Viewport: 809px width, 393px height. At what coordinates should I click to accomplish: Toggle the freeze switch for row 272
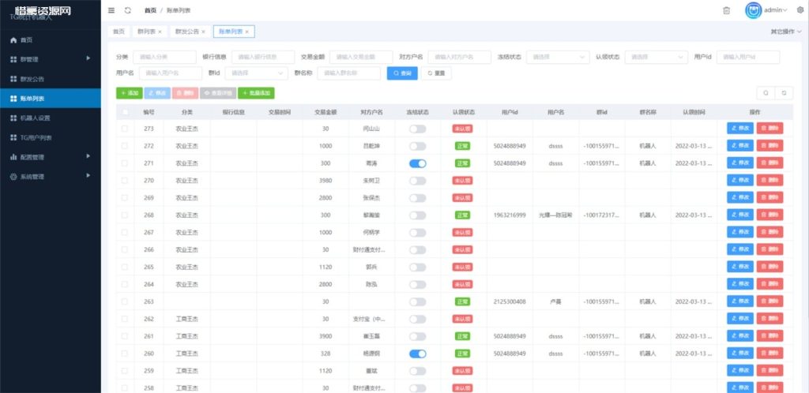pyautogui.click(x=418, y=146)
